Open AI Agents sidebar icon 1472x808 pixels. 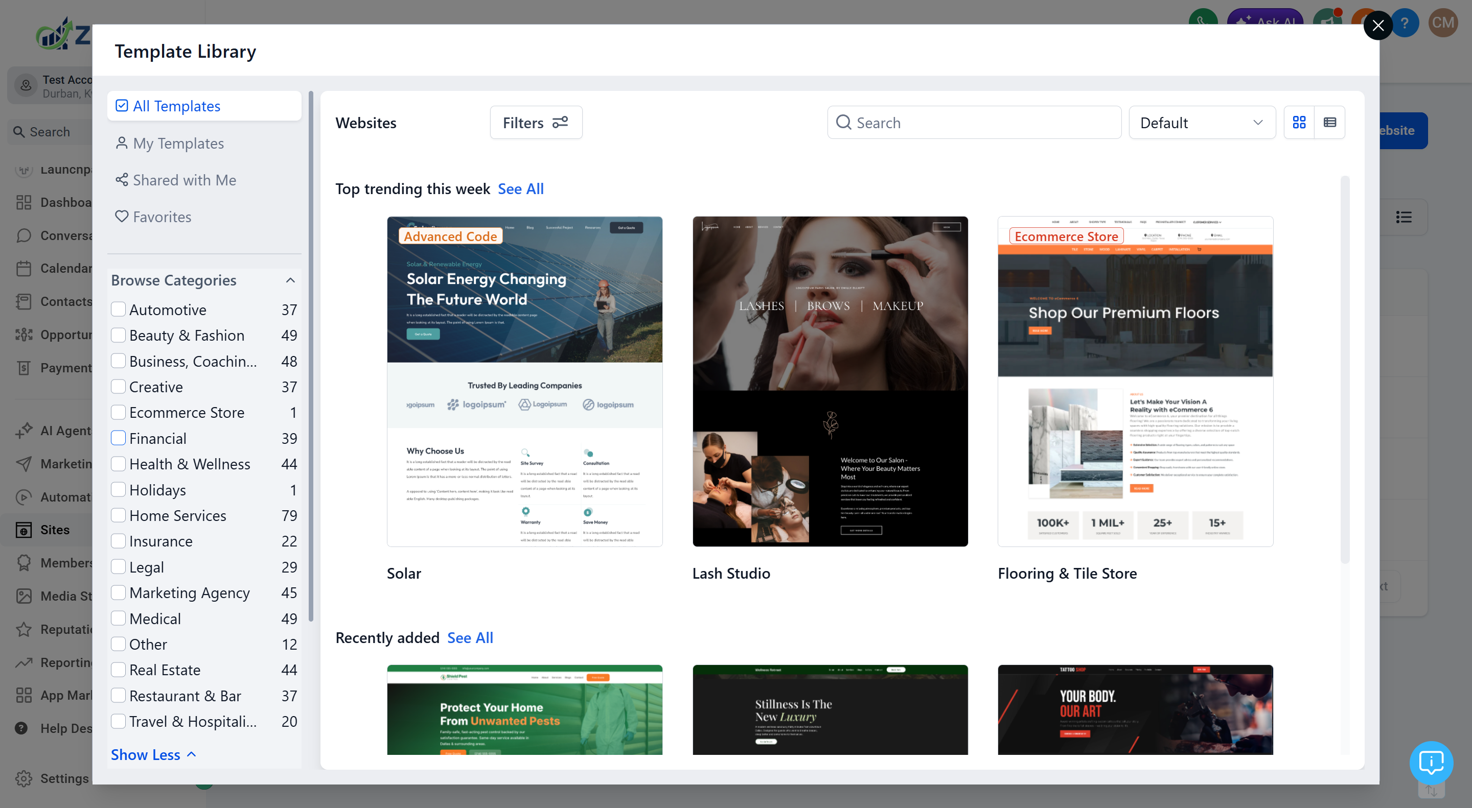(x=24, y=431)
